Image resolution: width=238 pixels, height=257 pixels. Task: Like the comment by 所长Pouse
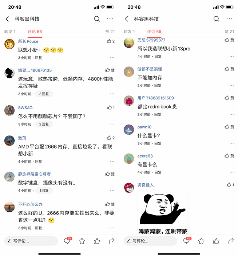(x=111, y=41)
